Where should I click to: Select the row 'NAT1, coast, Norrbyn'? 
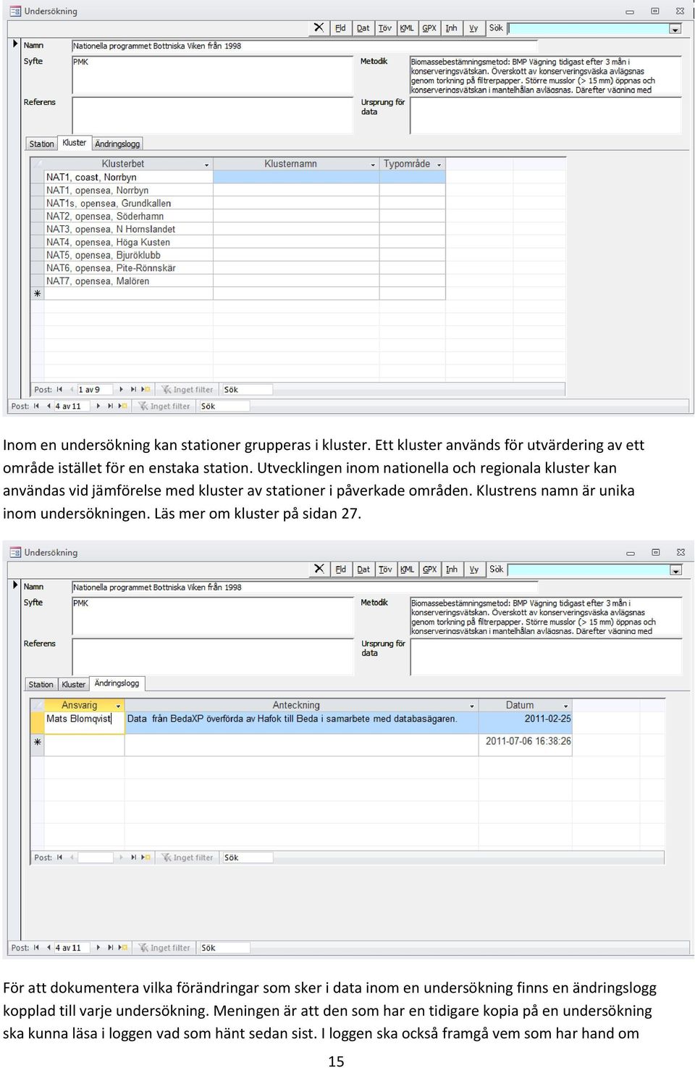(129, 178)
